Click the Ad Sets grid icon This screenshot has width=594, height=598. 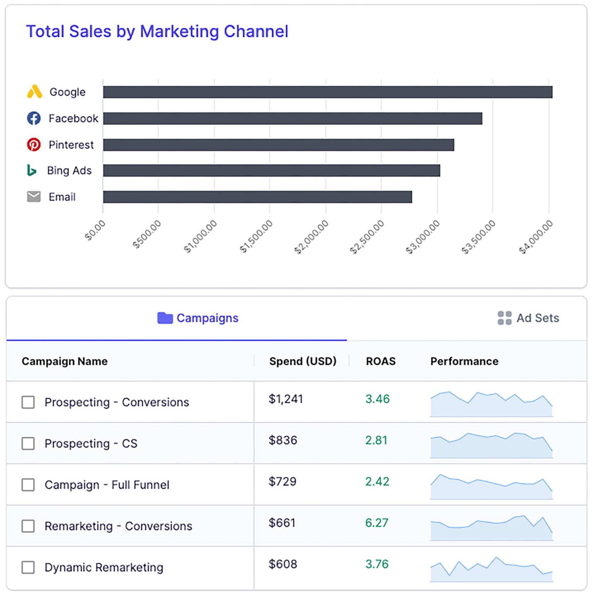504,318
